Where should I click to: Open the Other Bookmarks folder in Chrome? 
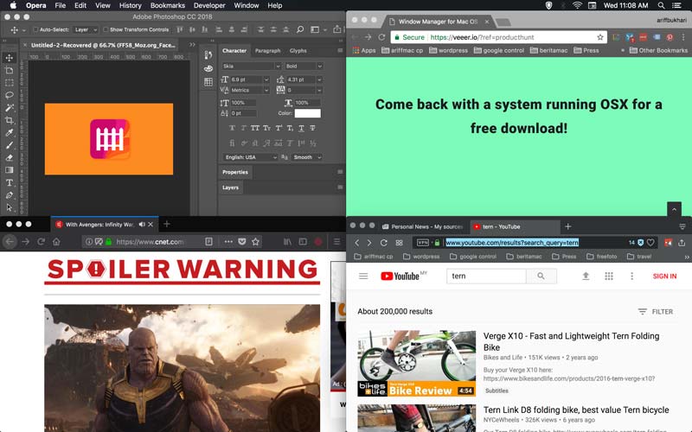tap(658, 51)
